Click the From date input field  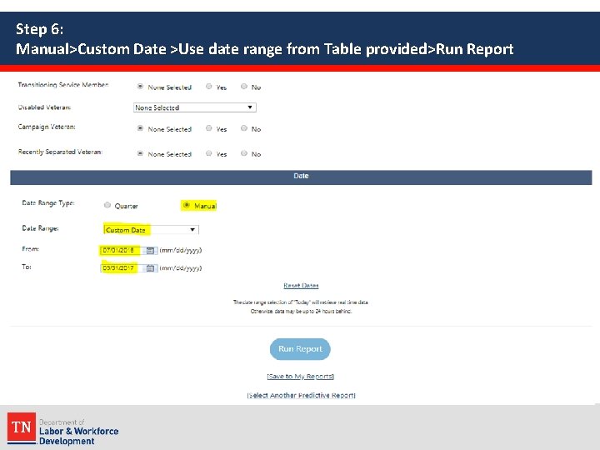tap(122, 251)
